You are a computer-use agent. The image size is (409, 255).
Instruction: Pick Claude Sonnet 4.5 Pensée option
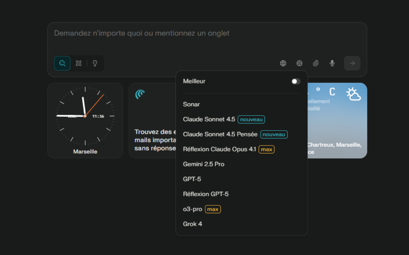(x=220, y=134)
